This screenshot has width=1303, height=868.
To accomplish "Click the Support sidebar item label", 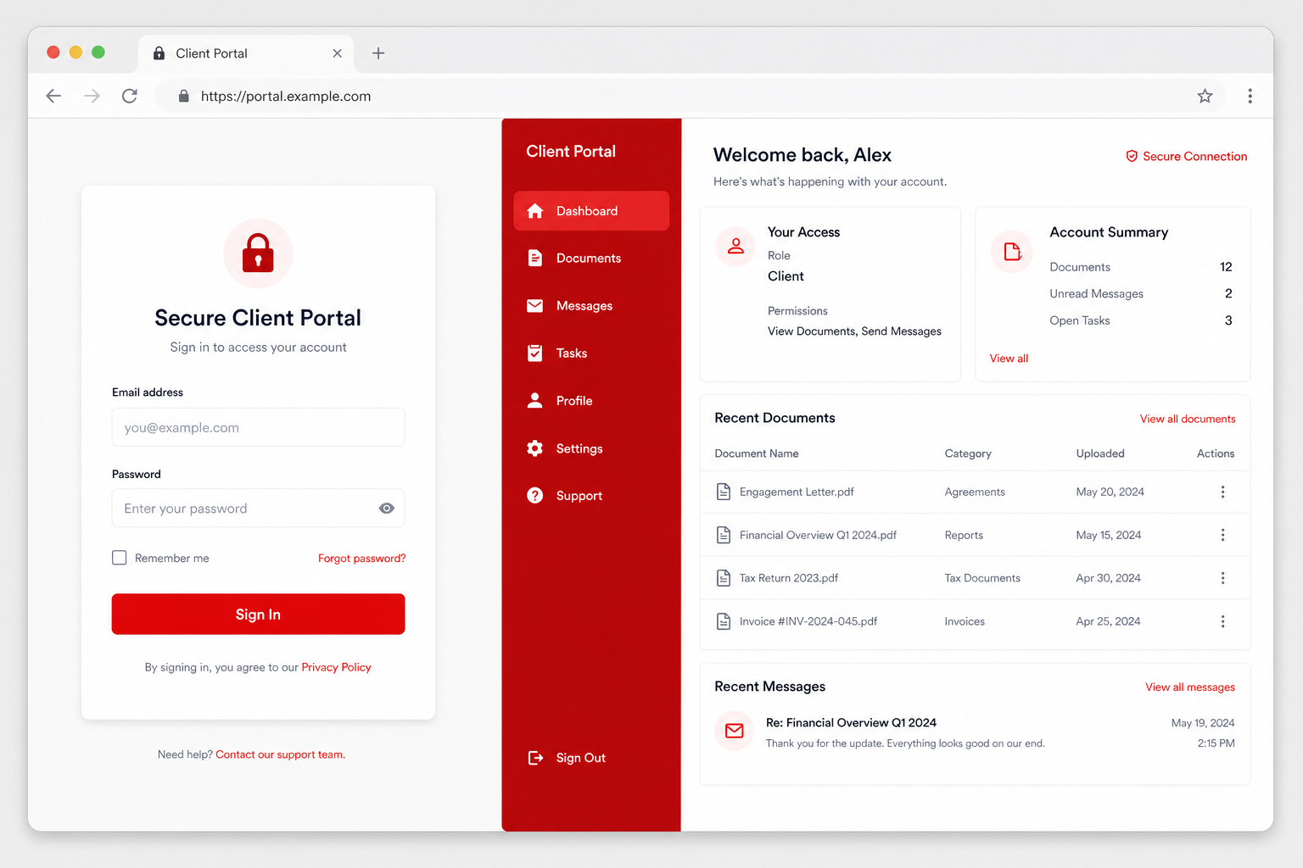I will (579, 496).
